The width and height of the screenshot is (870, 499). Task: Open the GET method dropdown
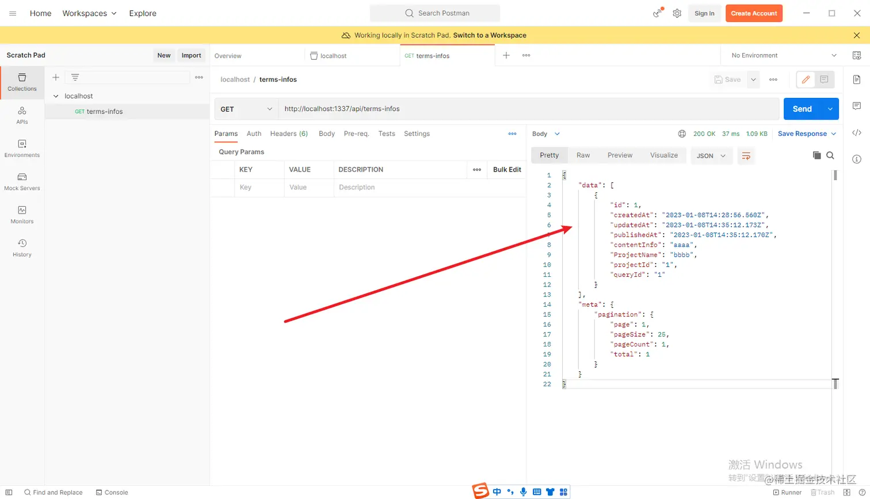[246, 109]
